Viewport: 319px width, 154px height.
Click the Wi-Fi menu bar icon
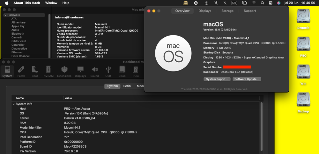[254, 3]
